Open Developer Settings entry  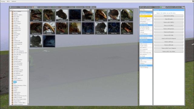point(146,29)
